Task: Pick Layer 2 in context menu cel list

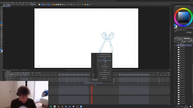Action: pyautogui.click(x=93, y=76)
